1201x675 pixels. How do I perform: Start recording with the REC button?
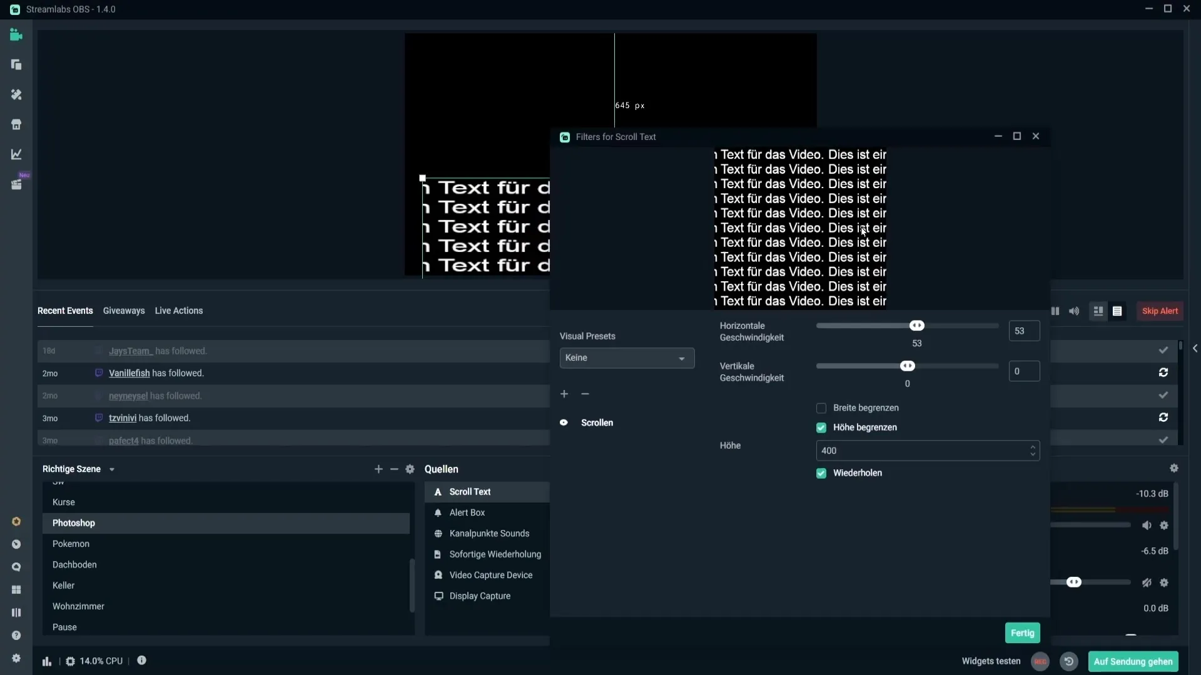click(1040, 661)
